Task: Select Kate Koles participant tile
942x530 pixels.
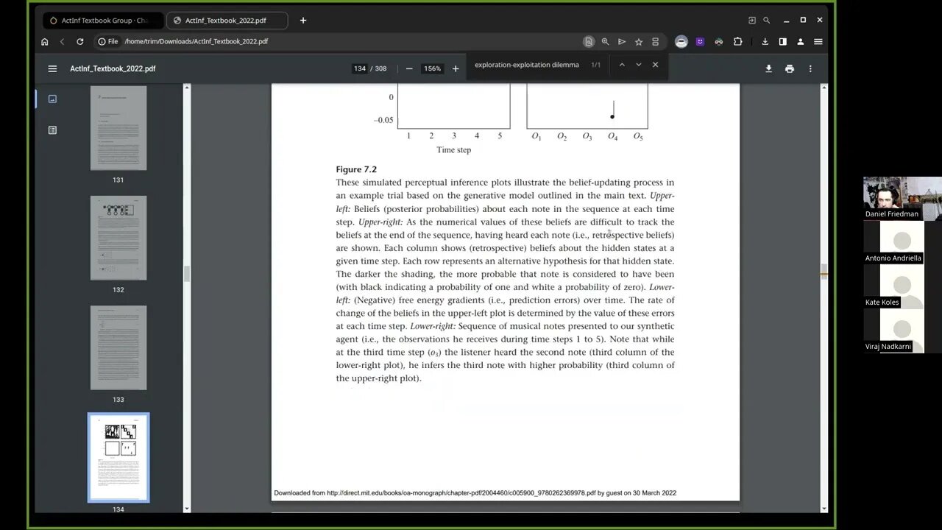Action: click(902, 286)
